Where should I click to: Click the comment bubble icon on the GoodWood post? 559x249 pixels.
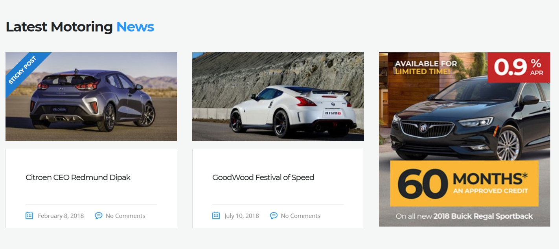(x=274, y=215)
